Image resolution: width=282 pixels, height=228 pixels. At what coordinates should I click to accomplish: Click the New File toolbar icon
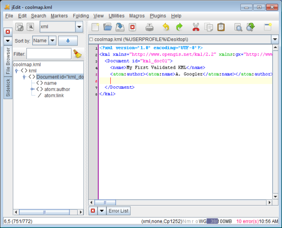point(95,27)
